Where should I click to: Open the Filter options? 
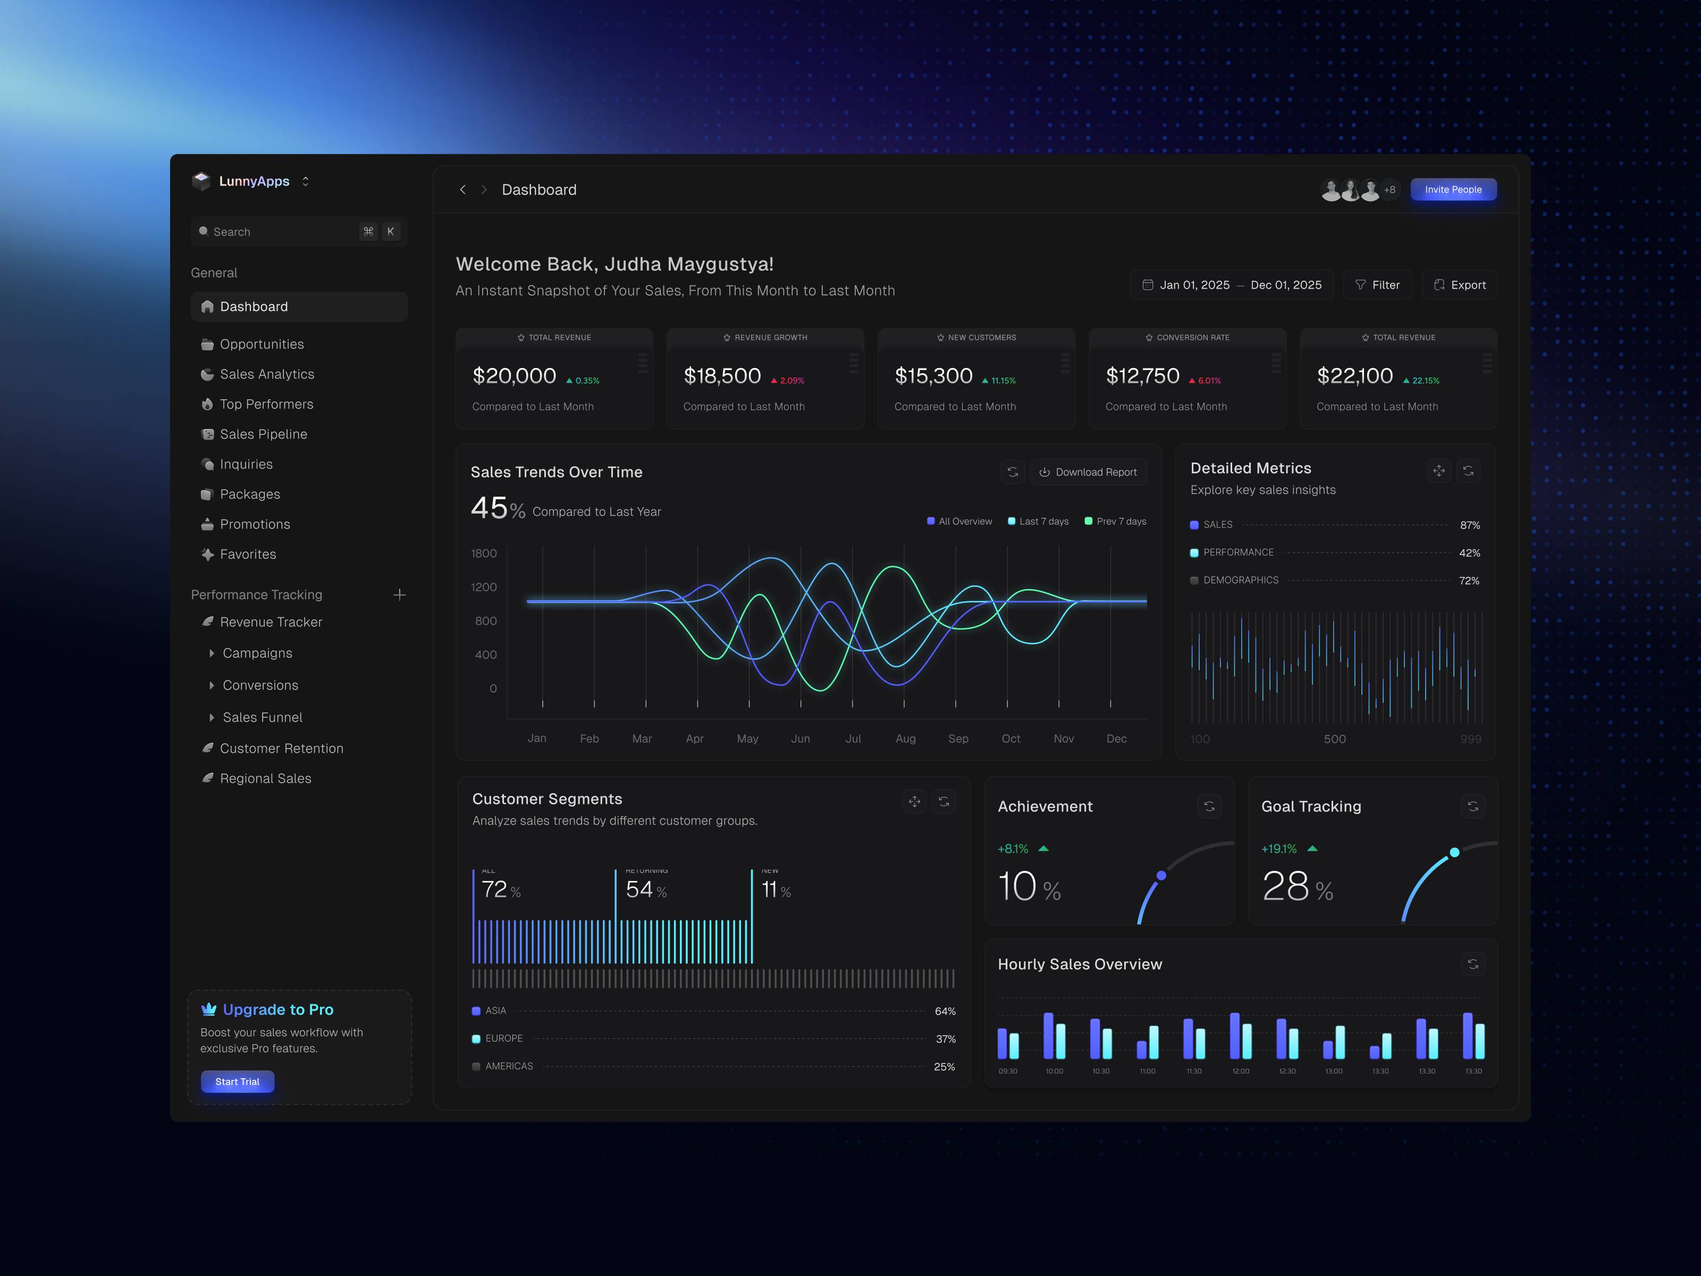(1377, 284)
